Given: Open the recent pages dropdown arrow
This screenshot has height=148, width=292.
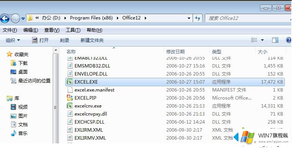Looking at the screenshot, I should click(x=23, y=19).
